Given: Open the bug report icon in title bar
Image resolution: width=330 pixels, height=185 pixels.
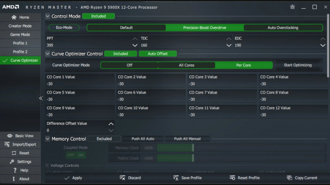Looking at the screenshot, I should coord(292,7).
